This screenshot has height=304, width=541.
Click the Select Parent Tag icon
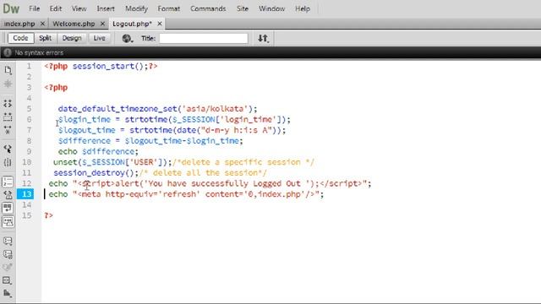click(8, 149)
